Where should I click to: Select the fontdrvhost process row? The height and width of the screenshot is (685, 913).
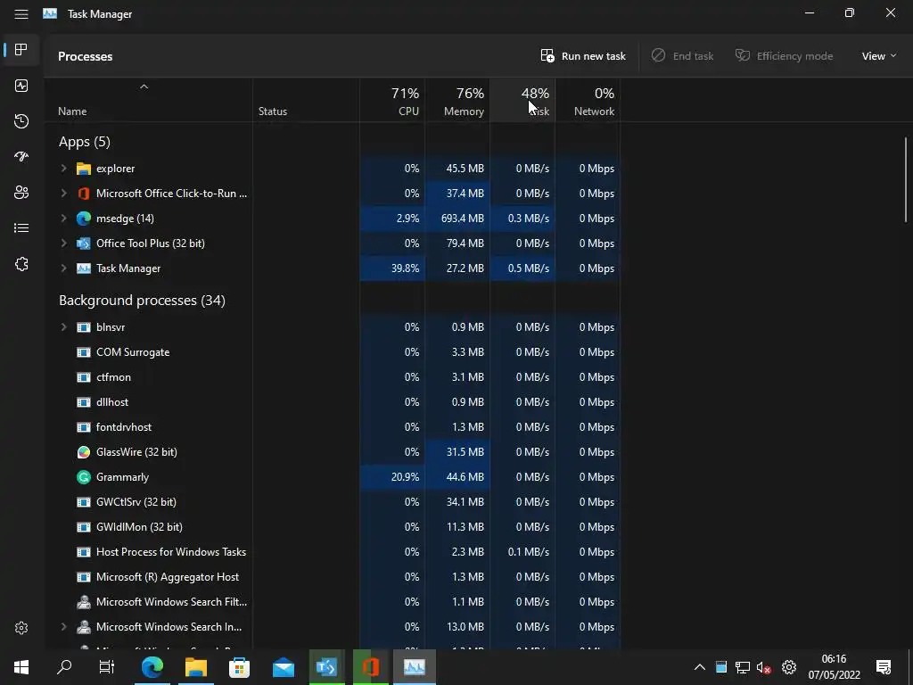coord(332,427)
